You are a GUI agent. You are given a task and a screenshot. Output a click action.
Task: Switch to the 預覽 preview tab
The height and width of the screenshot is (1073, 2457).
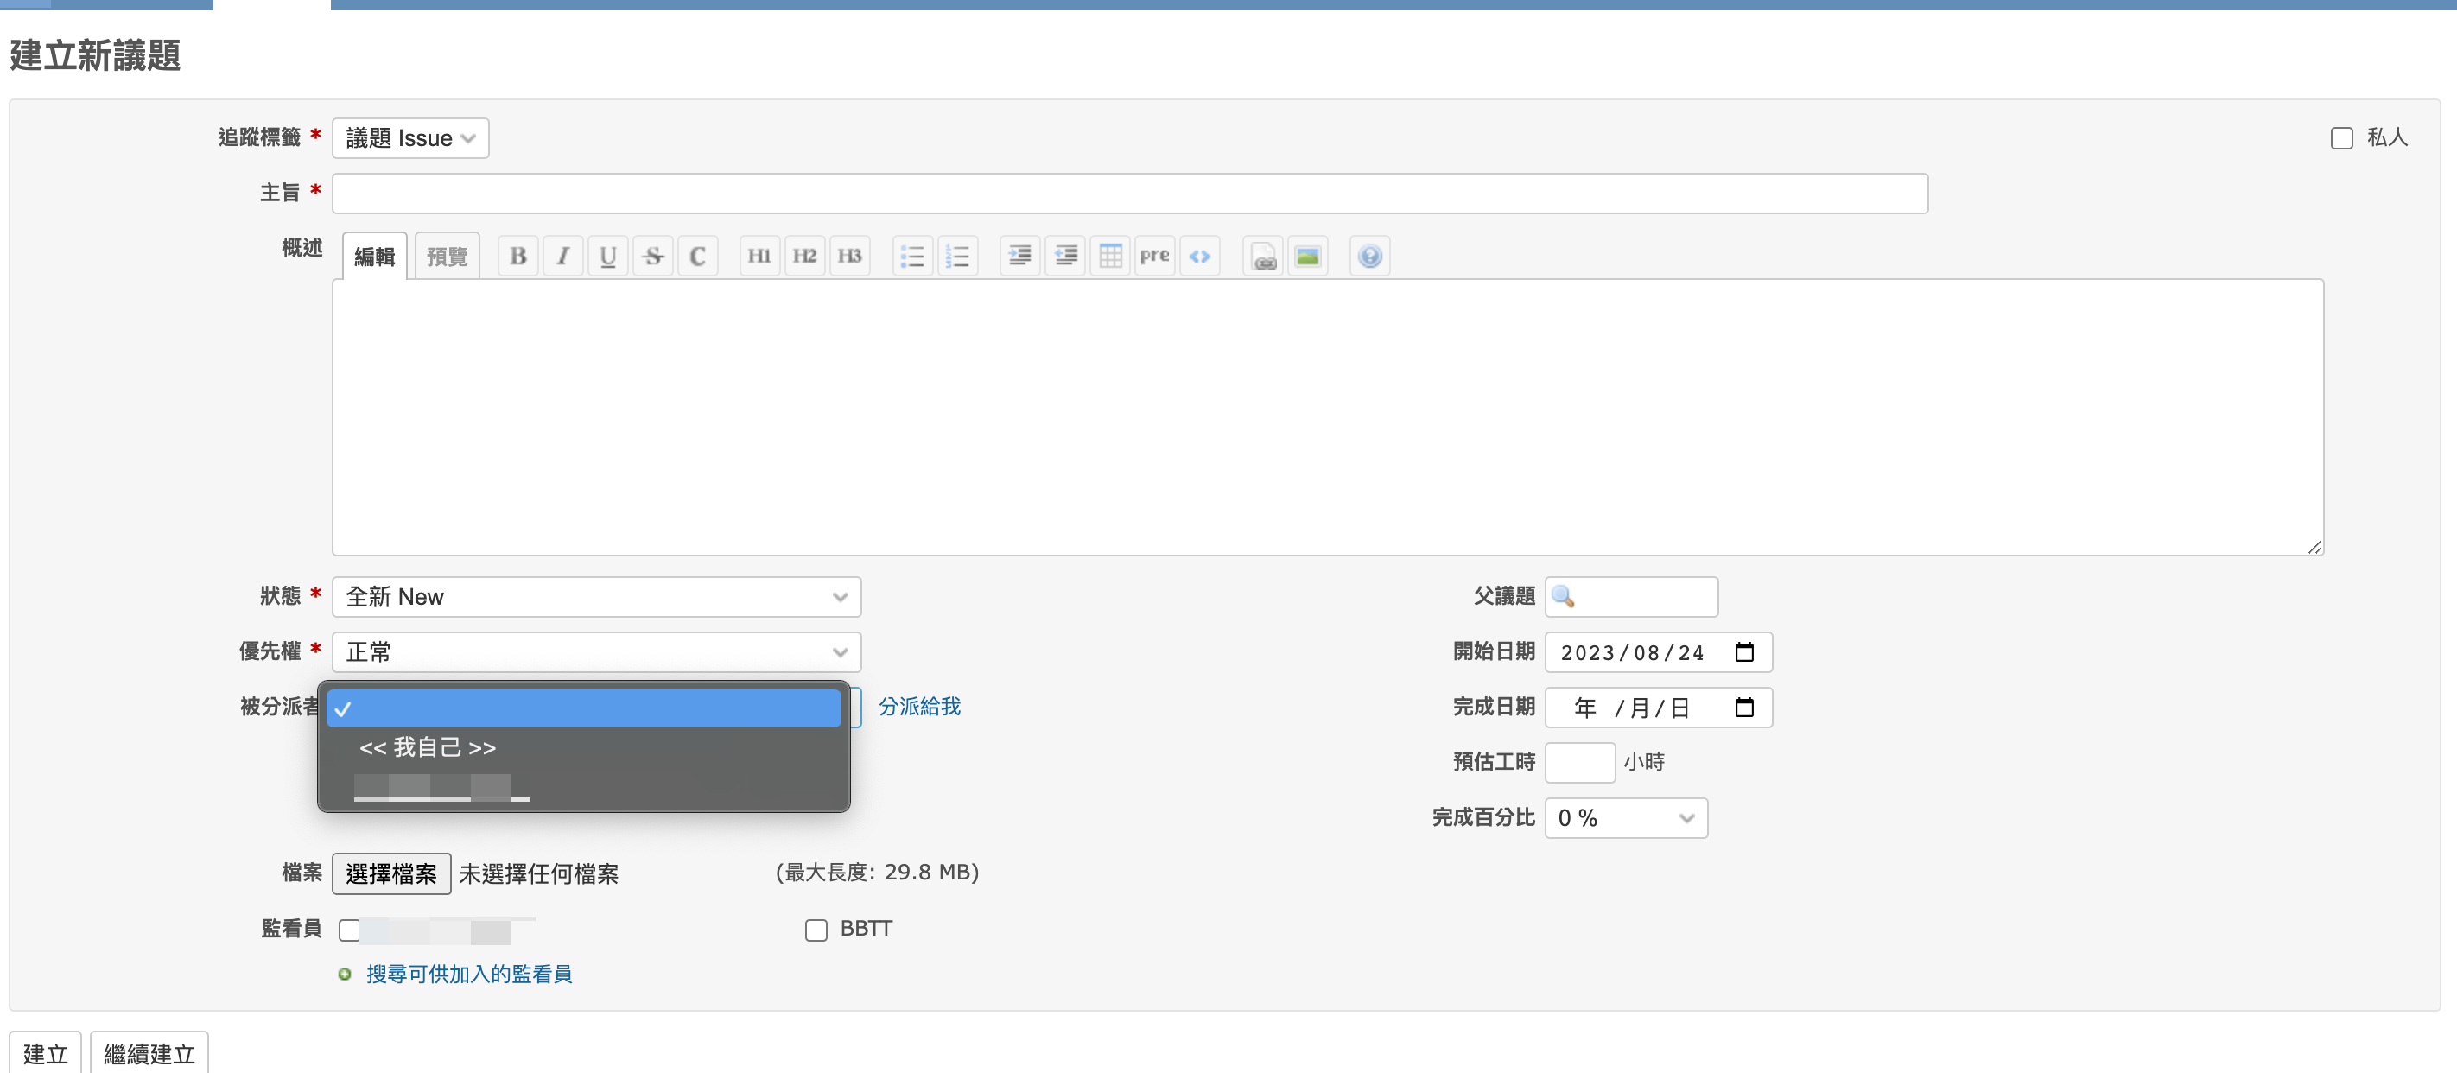pos(448,257)
